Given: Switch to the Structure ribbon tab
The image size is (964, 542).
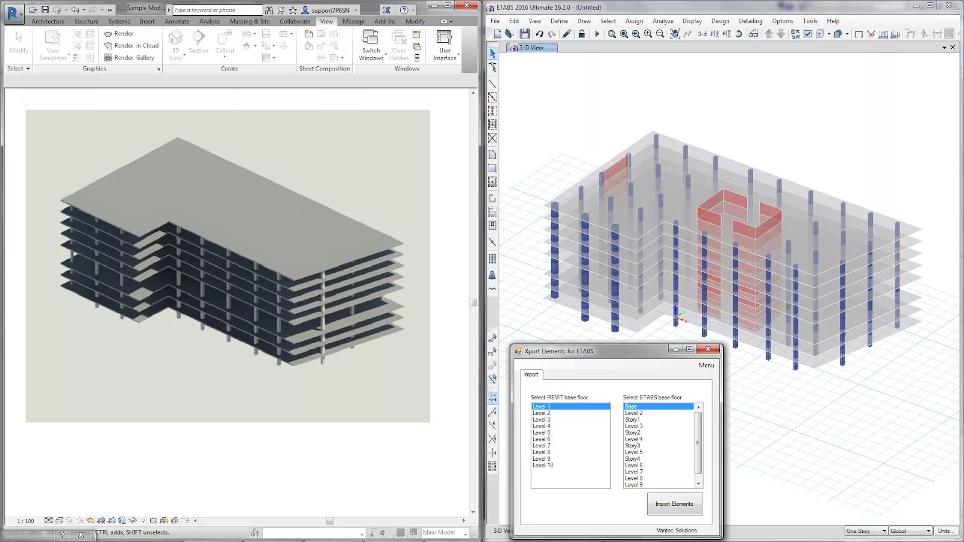Looking at the screenshot, I should (86, 22).
